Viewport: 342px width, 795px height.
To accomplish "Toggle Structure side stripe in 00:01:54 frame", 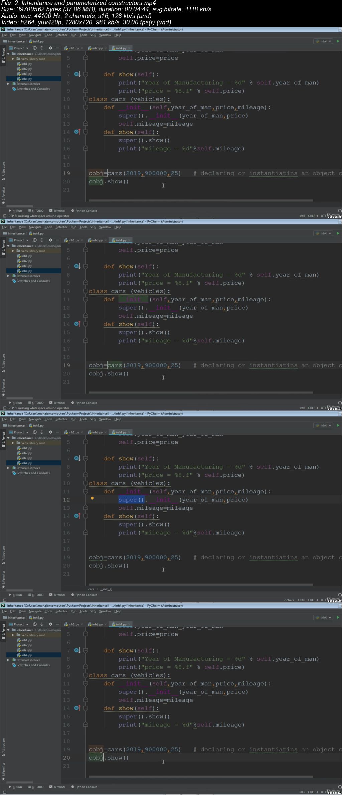I will pyautogui.click(x=3, y=363).
